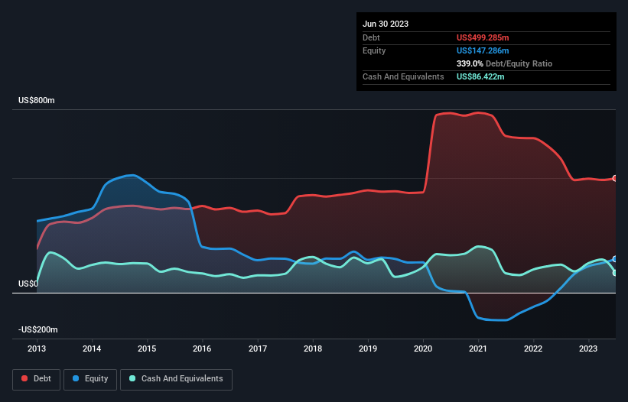
Task: Click the 2021 x-axis label
Action: (478, 349)
